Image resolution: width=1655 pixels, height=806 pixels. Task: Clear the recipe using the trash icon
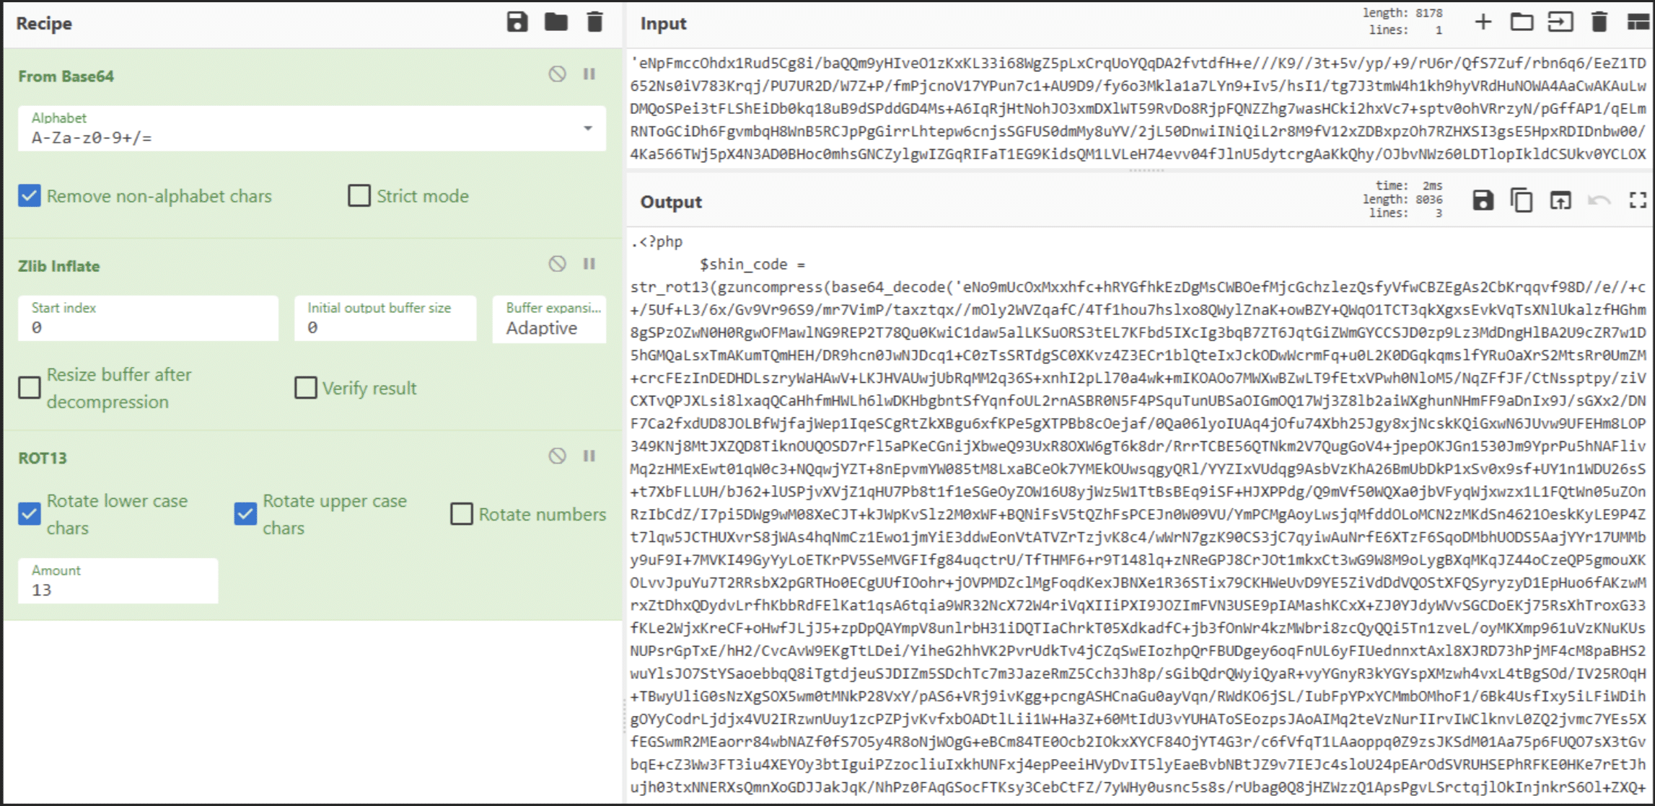click(x=594, y=22)
